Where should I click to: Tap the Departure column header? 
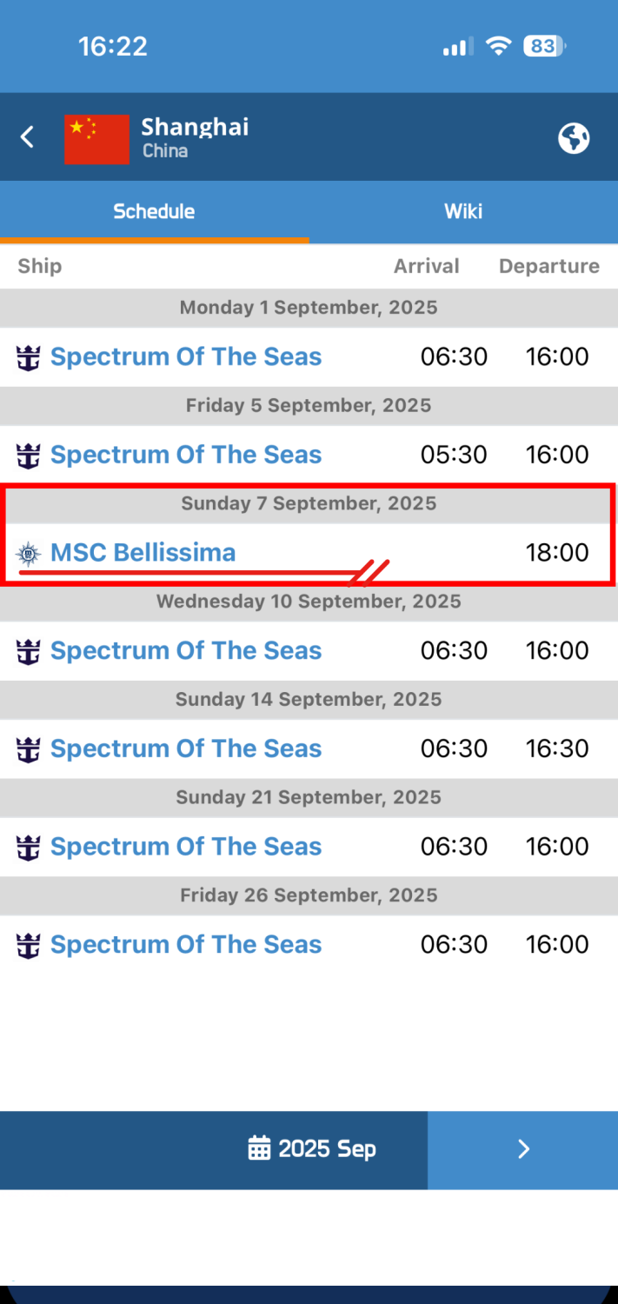(x=549, y=266)
